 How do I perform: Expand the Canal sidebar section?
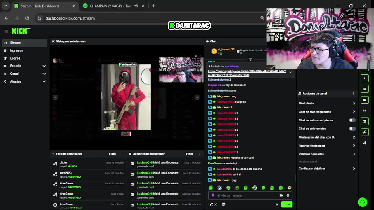pos(25,73)
